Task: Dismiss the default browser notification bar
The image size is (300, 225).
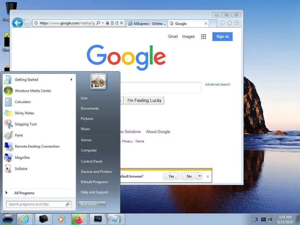Action: point(208,177)
